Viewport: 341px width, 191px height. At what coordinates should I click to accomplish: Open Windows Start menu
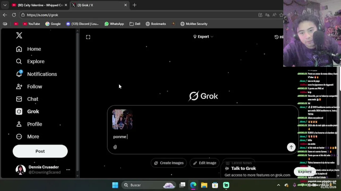(x=115, y=185)
